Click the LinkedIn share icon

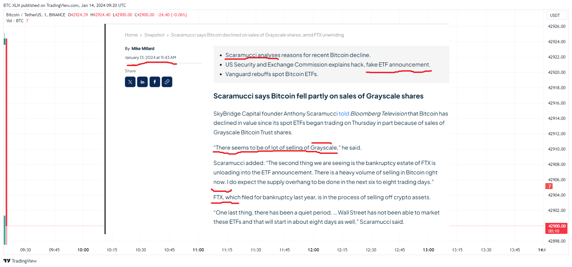pos(142,82)
